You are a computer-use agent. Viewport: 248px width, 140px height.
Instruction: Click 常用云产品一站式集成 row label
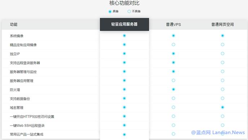(x=27, y=135)
